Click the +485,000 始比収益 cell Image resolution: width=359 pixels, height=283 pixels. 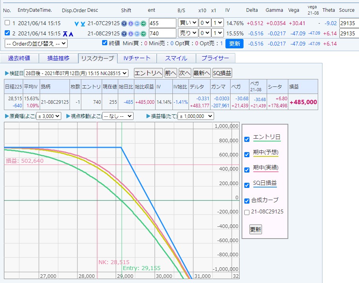(x=145, y=102)
